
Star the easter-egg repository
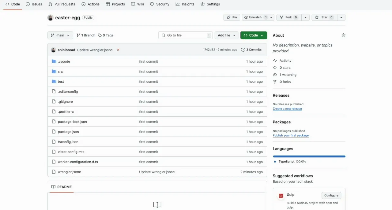pos(324,17)
